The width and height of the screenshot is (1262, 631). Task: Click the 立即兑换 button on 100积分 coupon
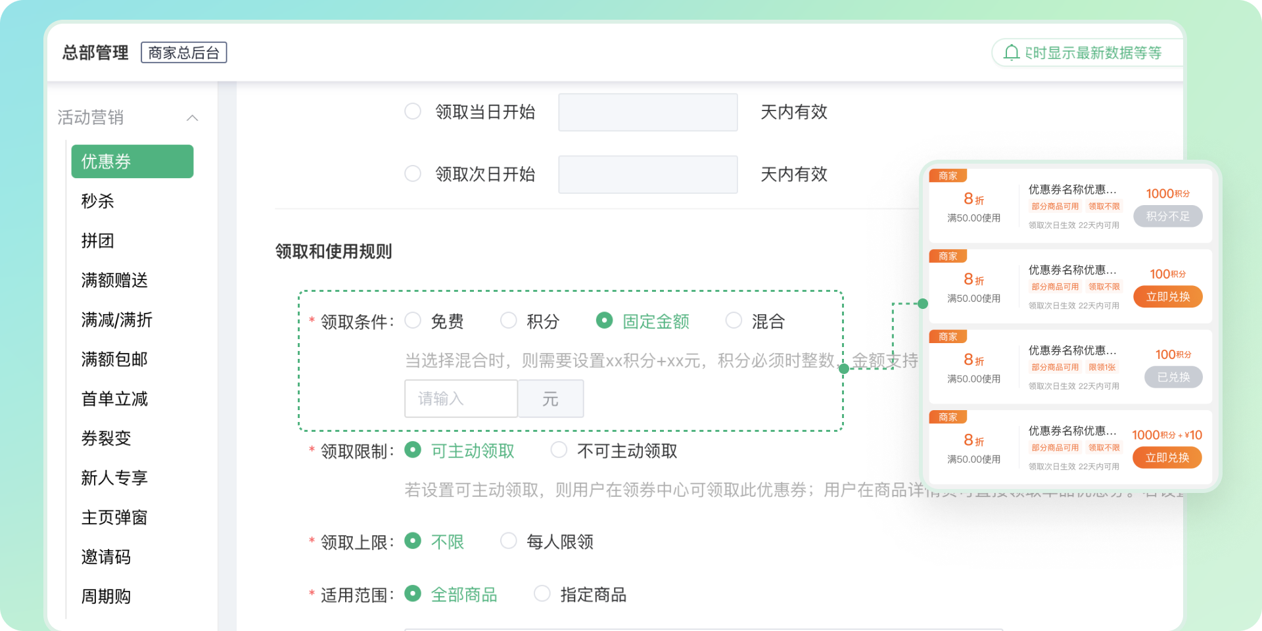(1168, 297)
